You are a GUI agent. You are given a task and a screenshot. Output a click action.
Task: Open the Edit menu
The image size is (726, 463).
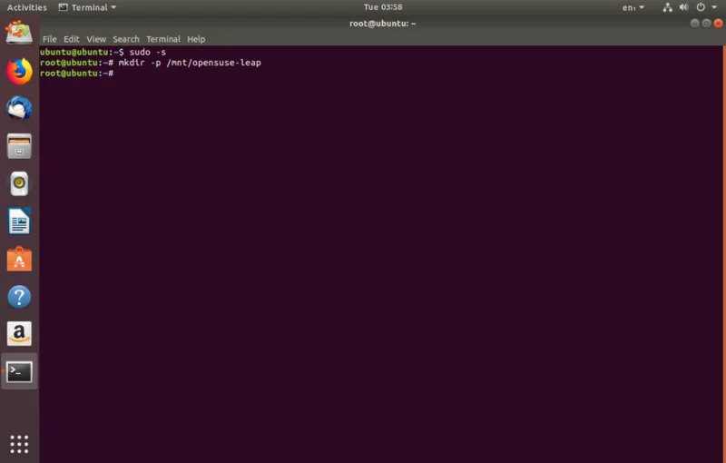pyautogui.click(x=72, y=39)
